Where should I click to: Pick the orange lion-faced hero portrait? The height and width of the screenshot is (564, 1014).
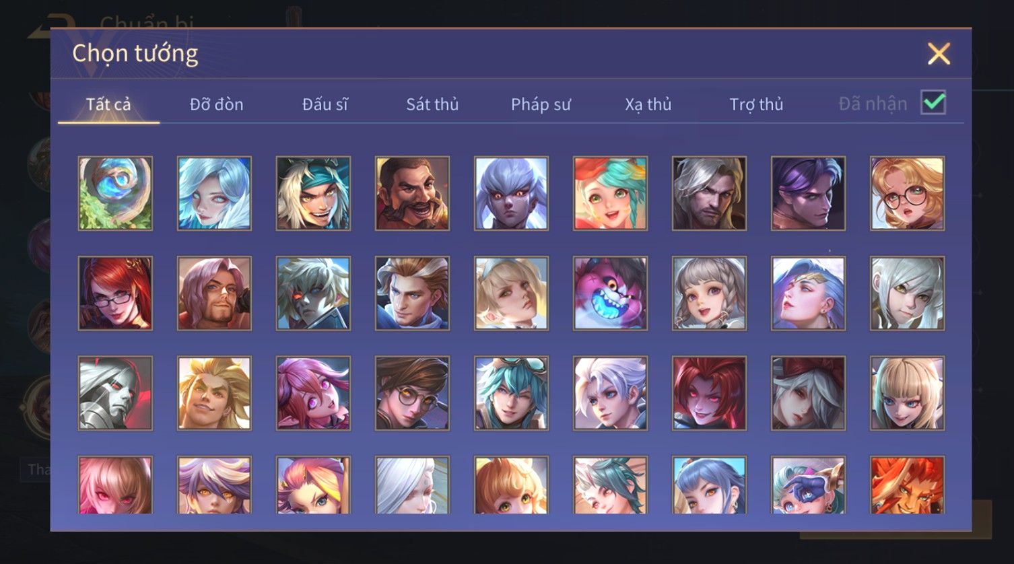907,485
